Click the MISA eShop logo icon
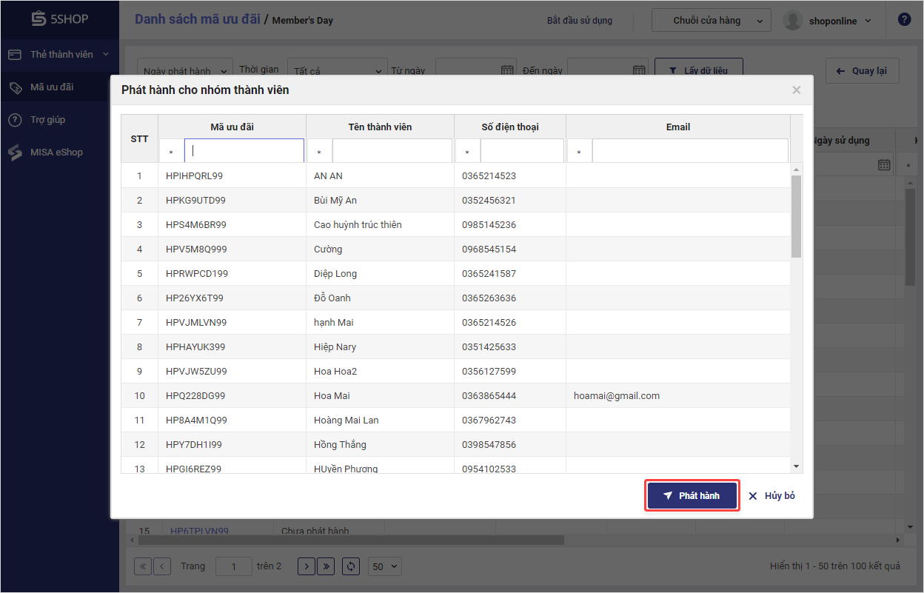Viewport: 924px width, 593px height. pos(15,153)
